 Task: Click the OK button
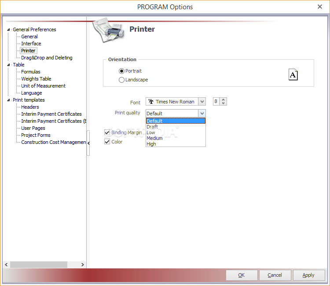coord(242,275)
